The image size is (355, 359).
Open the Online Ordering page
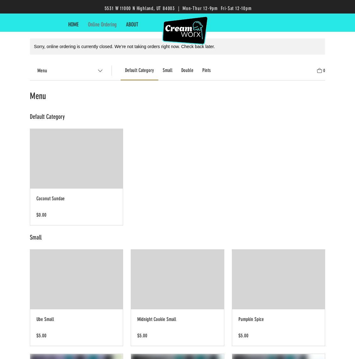pos(102,25)
